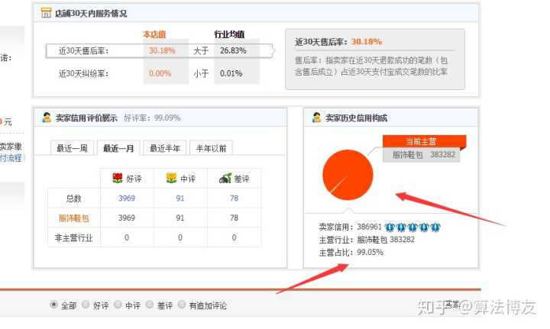Screen dimensions: 550x329
Task: Click the seller credit rating person icon
Action: pos(47,118)
